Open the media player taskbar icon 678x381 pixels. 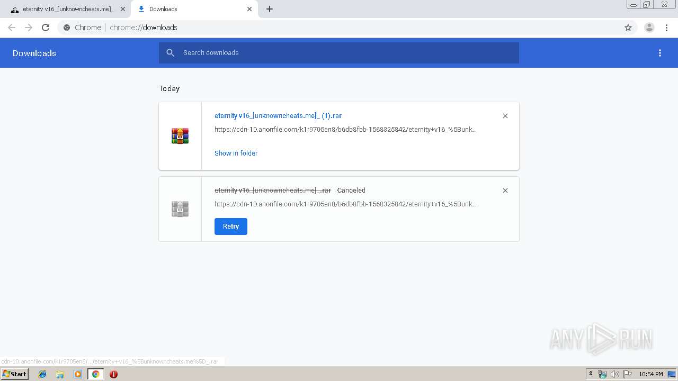[78, 374]
